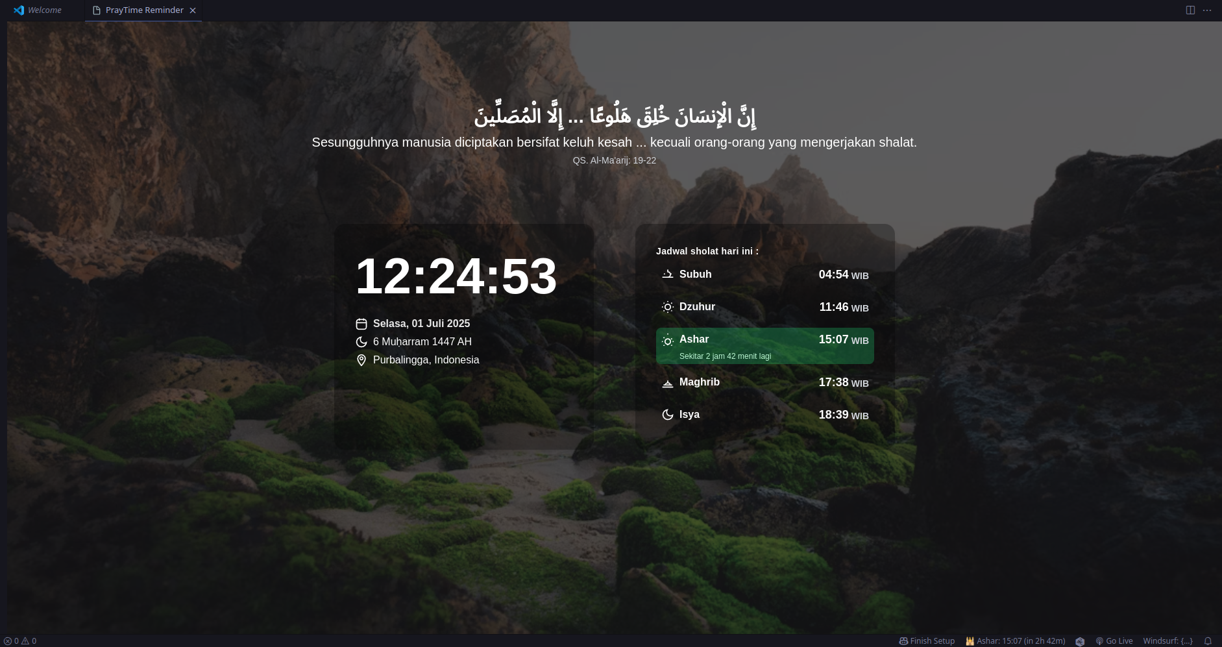This screenshot has height=647, width=1222.
Task: Click the Maghrib sunset icon
Action: (667, 383)
